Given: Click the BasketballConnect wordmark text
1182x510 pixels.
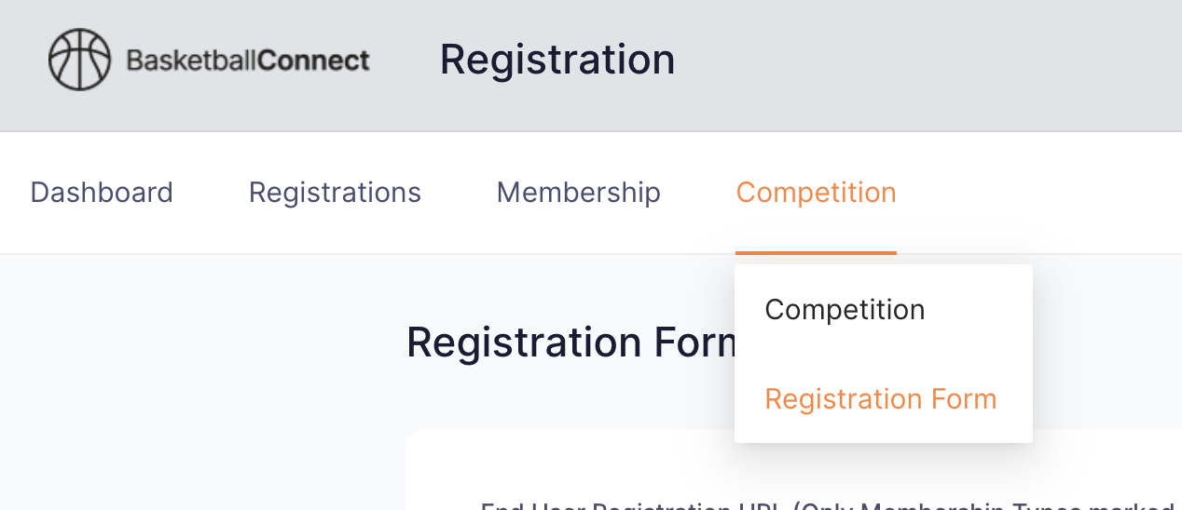Looking at the screenshot, I should point(248,61).
